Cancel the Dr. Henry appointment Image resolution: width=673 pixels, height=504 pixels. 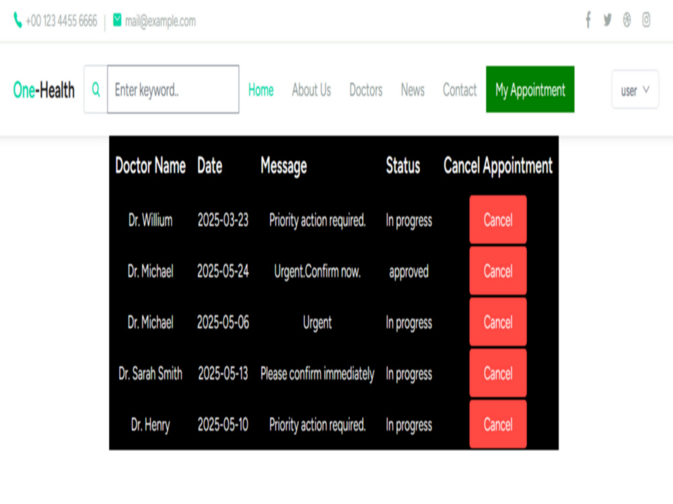click(x=498, y=424)
